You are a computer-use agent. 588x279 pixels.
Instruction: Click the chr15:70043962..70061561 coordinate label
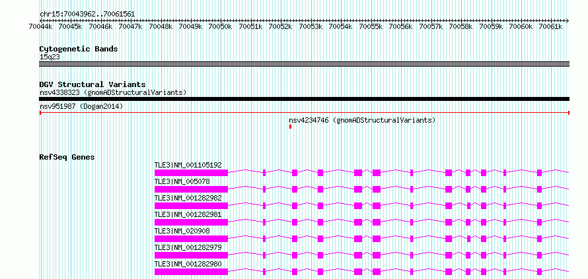pos(87,15)
